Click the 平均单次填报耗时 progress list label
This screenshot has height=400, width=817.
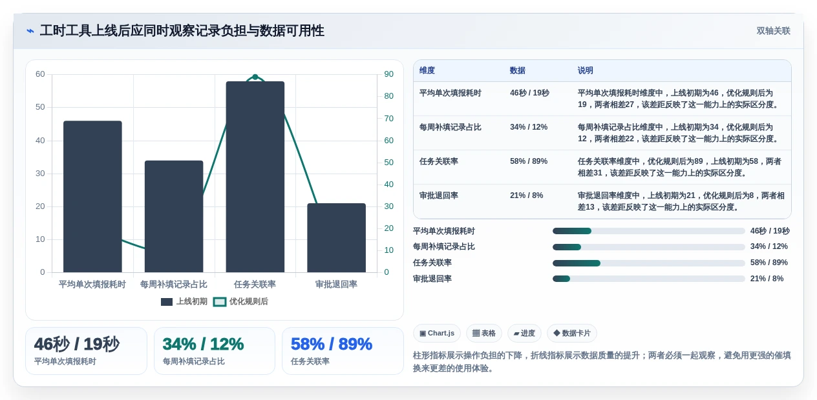pyautogui.click(x=444, y=231)
